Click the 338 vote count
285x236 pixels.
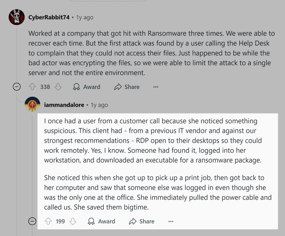pos(45,87)
